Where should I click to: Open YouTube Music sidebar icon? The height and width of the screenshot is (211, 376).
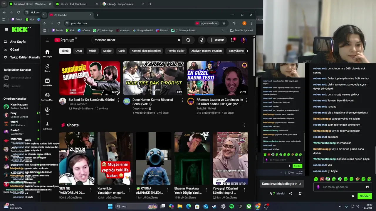tap(47, 97)
